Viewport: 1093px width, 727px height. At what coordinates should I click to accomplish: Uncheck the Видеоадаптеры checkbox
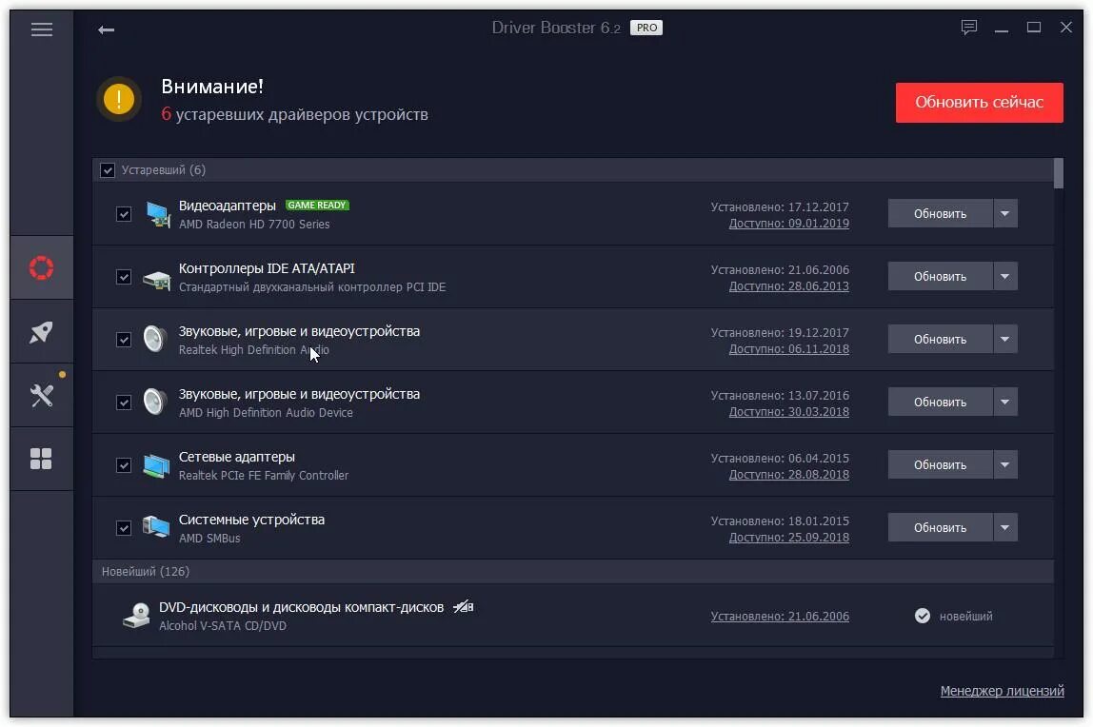coord(124,214)
